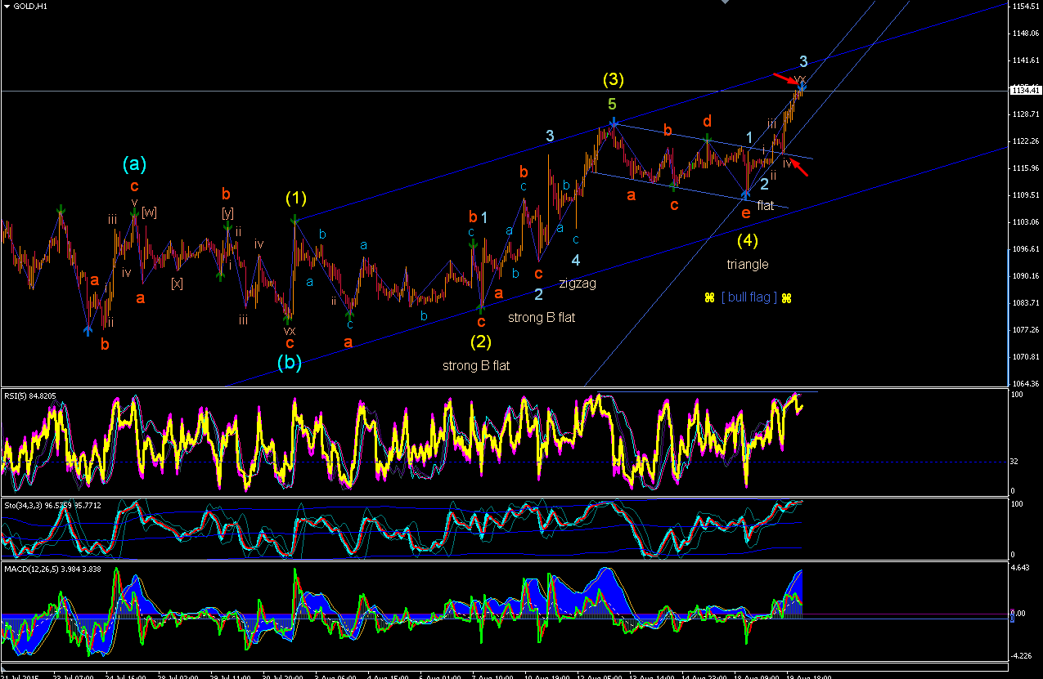Click price scale value 1109.51
Image resolution: width=1043 pixels, height=679 pixels.
click(x=1025, y=195)
